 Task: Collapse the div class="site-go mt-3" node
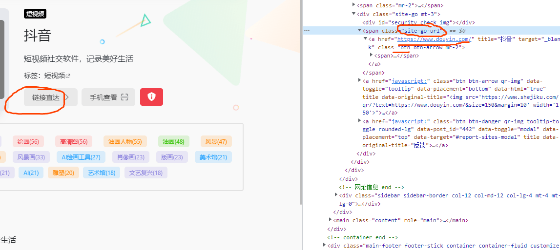[354, 14]
